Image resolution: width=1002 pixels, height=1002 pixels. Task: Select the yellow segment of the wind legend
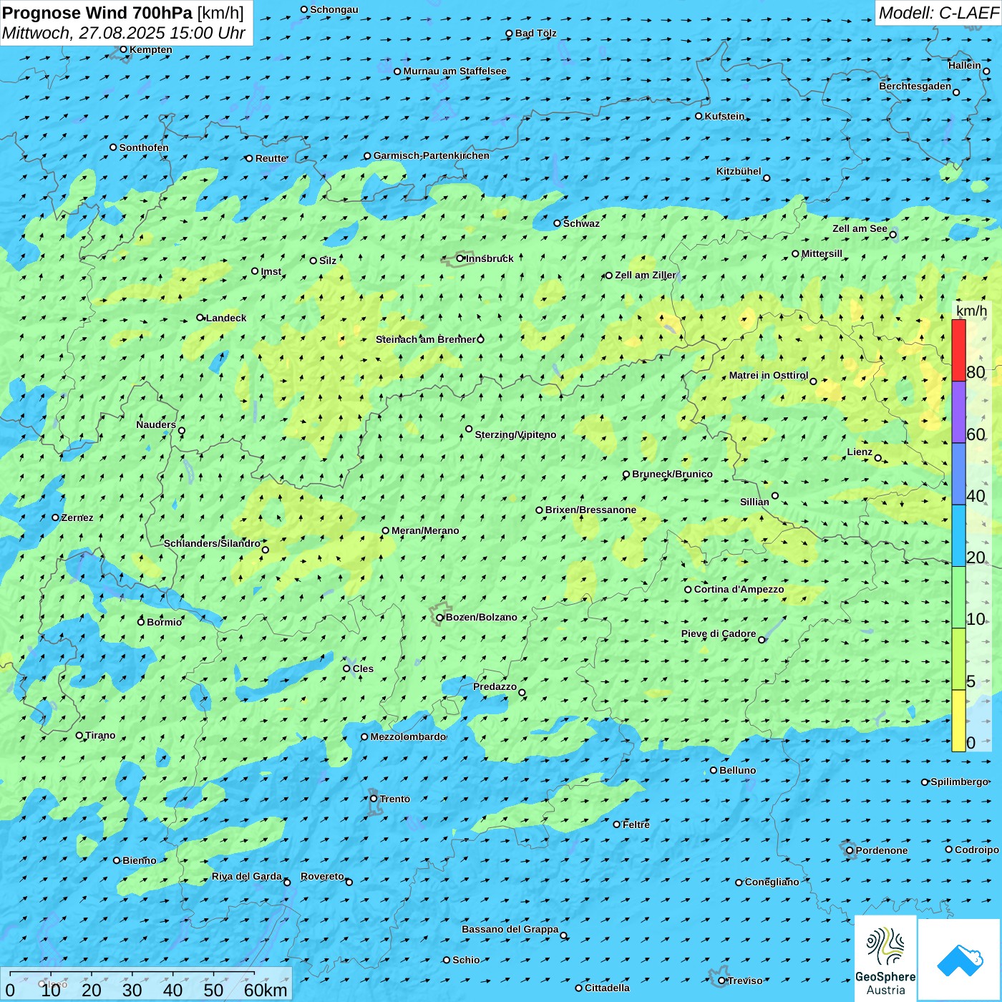[x=958, y=721]
